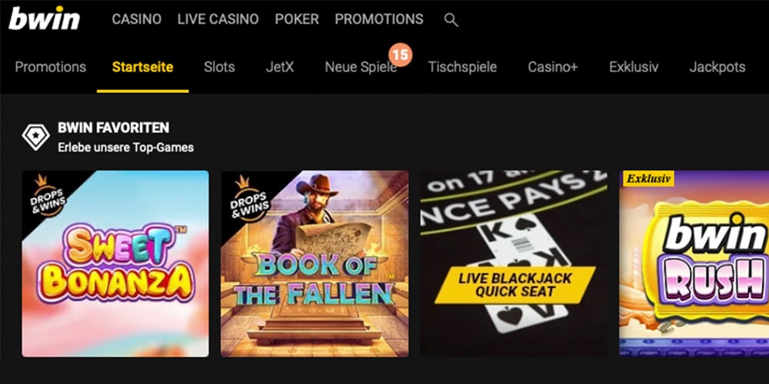Switch to the Tischspiele tab

[462, 67]
